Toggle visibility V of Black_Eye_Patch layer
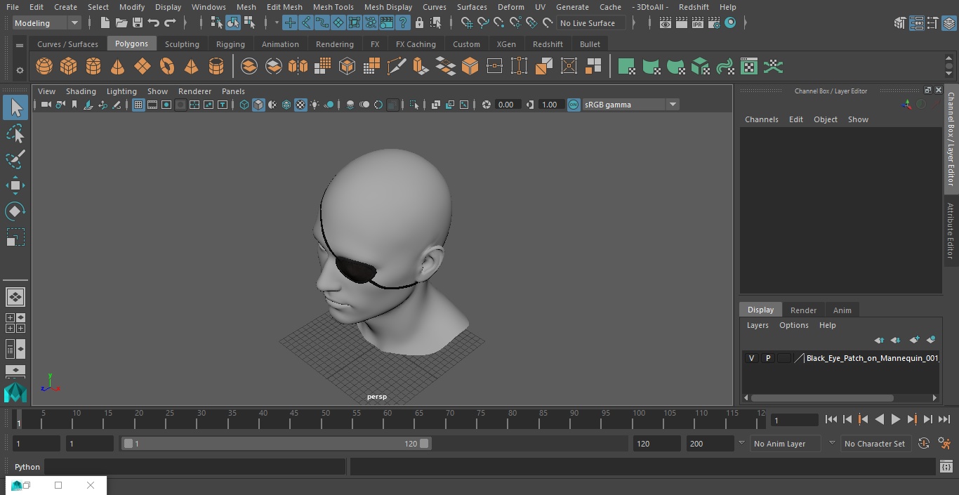 [751, 358]
